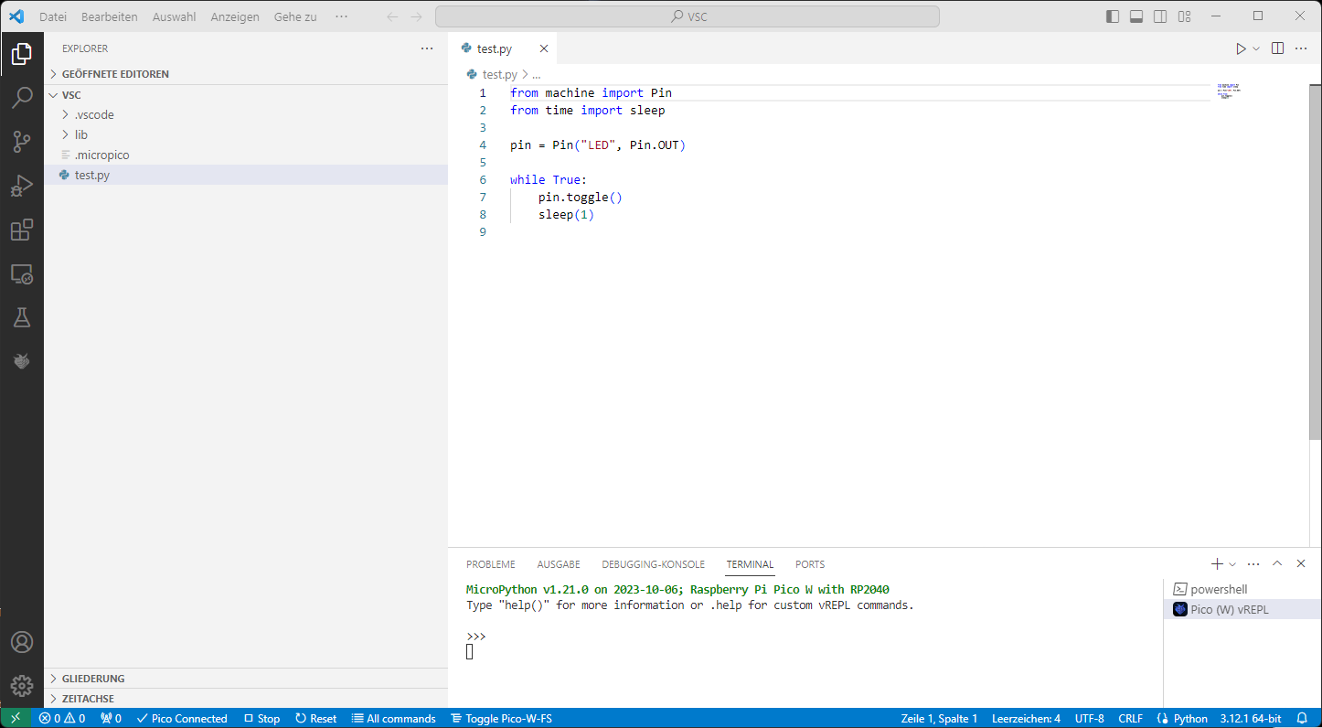Open the Bearbeiten menu
1322x728 pixels.
pyautogui.click(x=109, y=16)
